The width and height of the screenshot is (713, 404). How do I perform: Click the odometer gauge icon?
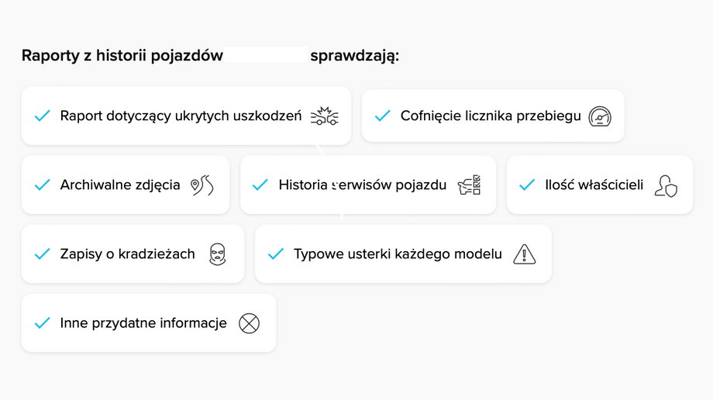point(601,116)
